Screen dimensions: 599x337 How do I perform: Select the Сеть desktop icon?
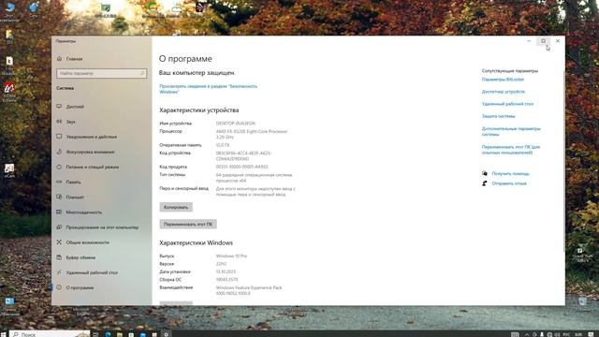coord(34,10)
